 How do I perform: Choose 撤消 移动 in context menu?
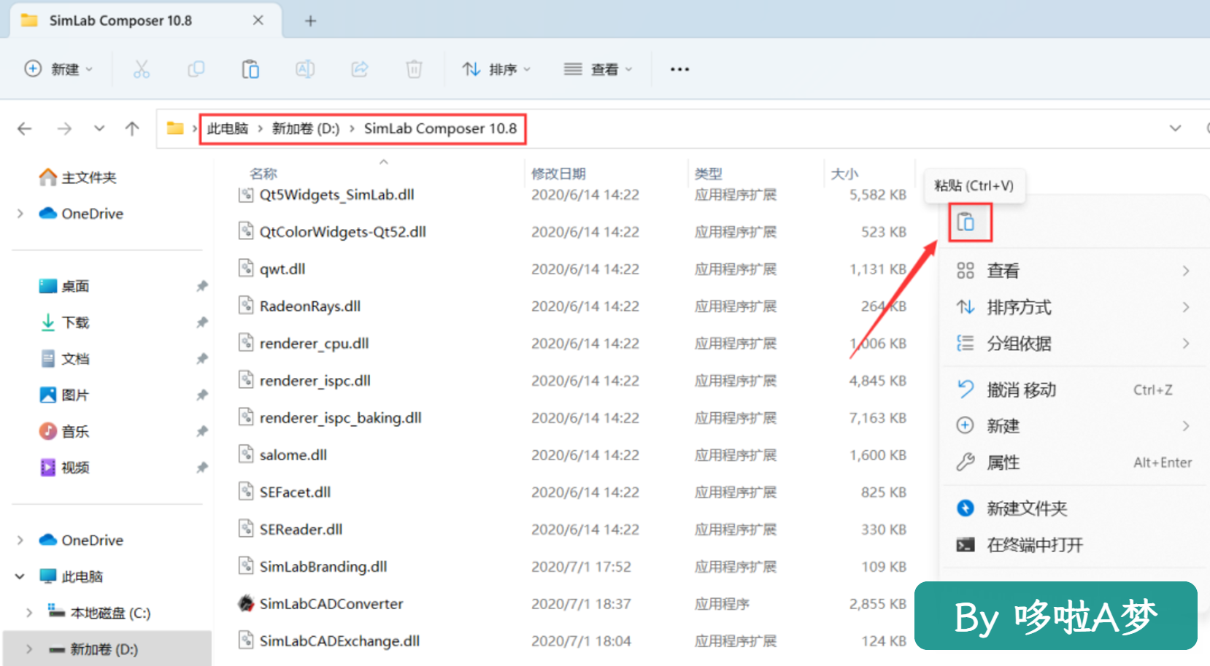1073,390
